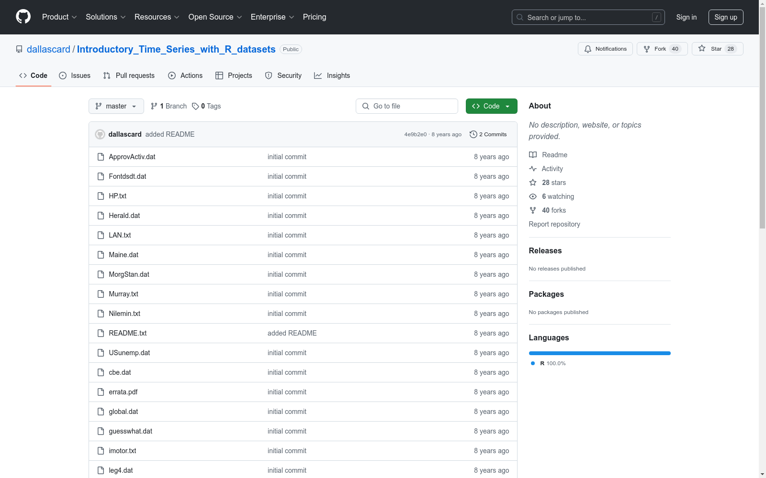The height and width of the screenshot is (478, 766).
Task: Click the GitHub logo icon
Action: tap(23, 17)
